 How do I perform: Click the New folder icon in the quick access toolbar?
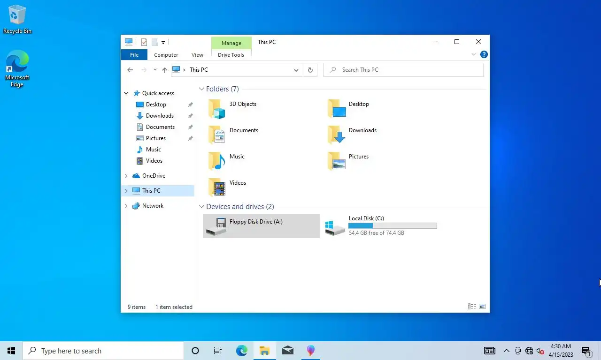tap(154, 42)
